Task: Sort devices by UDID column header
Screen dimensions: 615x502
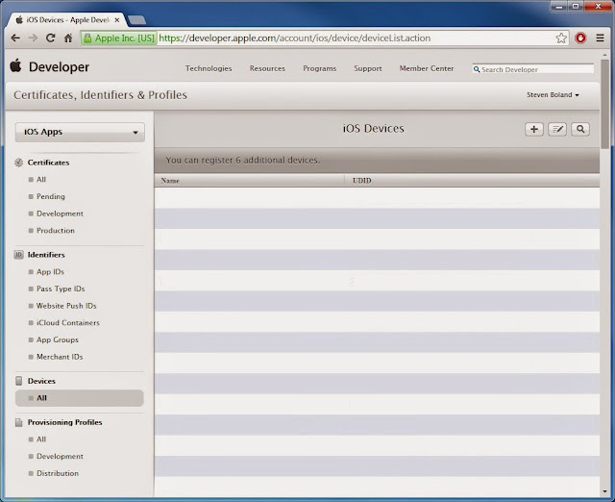Action: pos(361,181)
